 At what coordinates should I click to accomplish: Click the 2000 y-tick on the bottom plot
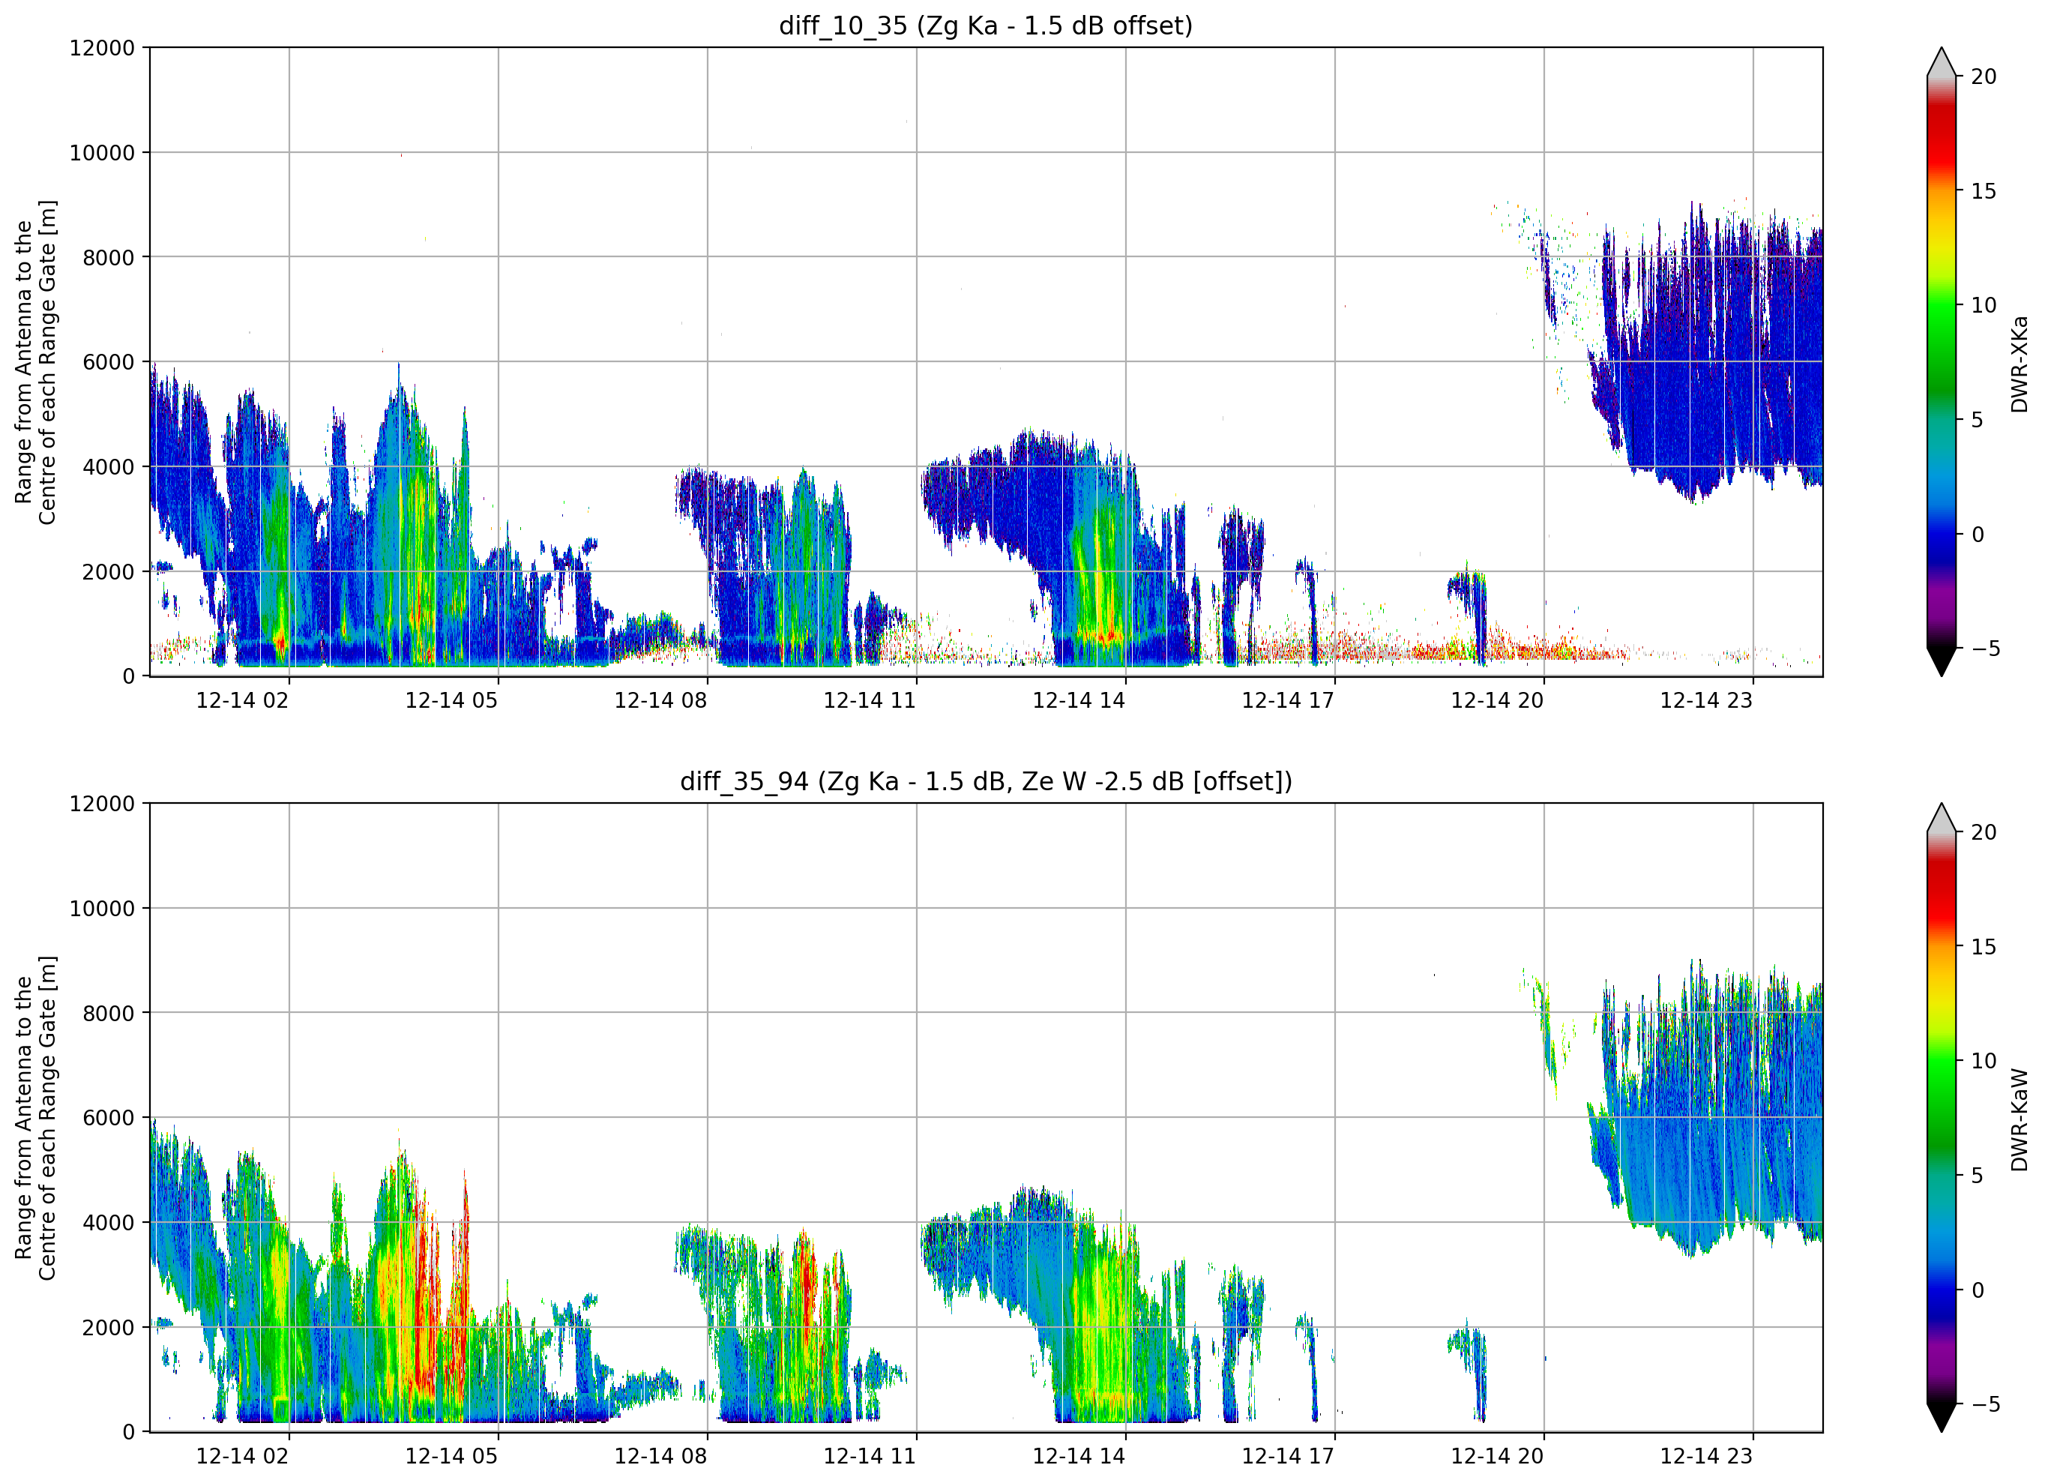point(108,1328)
